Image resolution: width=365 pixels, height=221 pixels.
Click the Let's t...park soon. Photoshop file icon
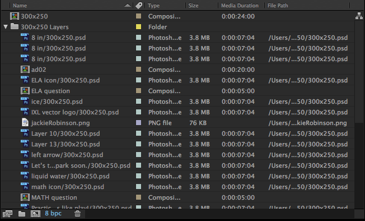point(25,165)
